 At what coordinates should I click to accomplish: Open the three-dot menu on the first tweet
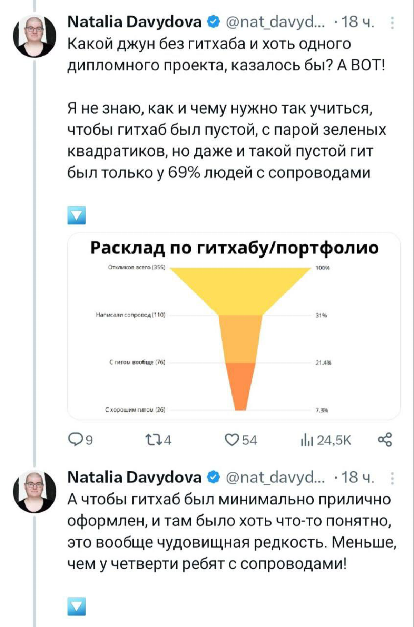[391, 21]
